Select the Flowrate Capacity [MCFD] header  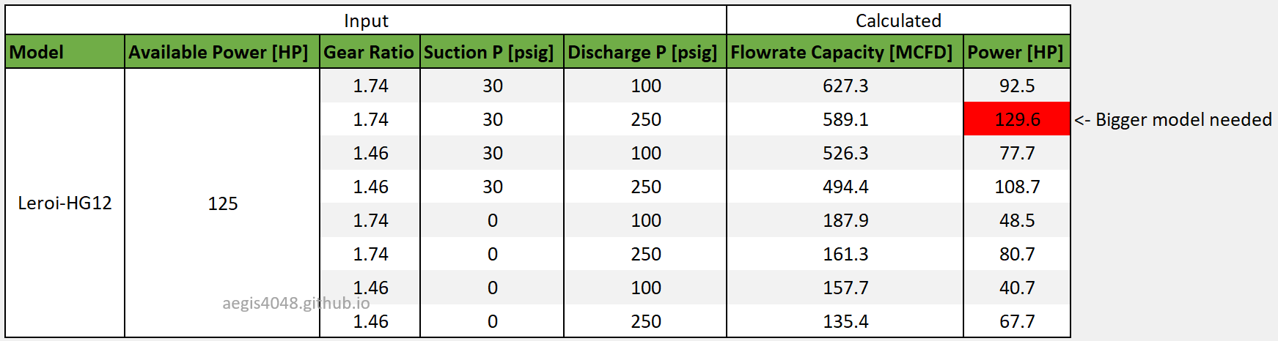[845, 52]
